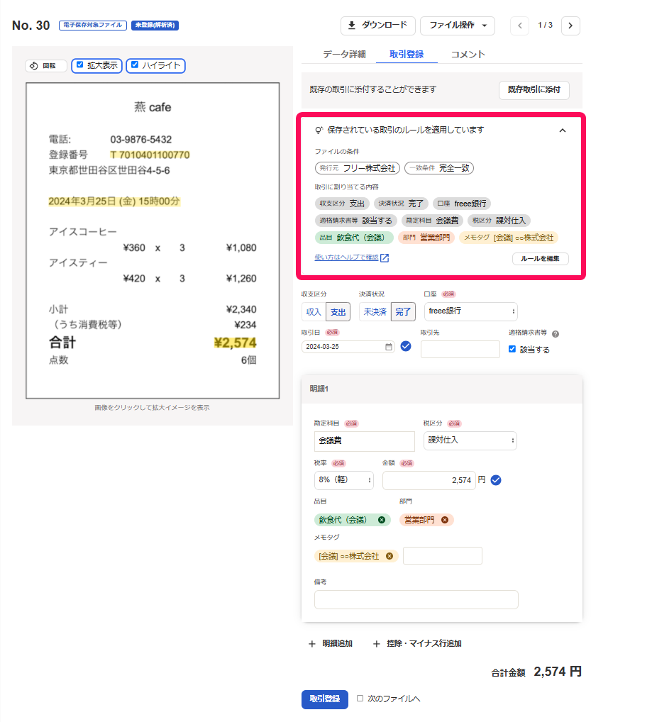Screen dimensions: 652x722
Task: Click 明細追加 to add a line
Action: pos(331,644)
